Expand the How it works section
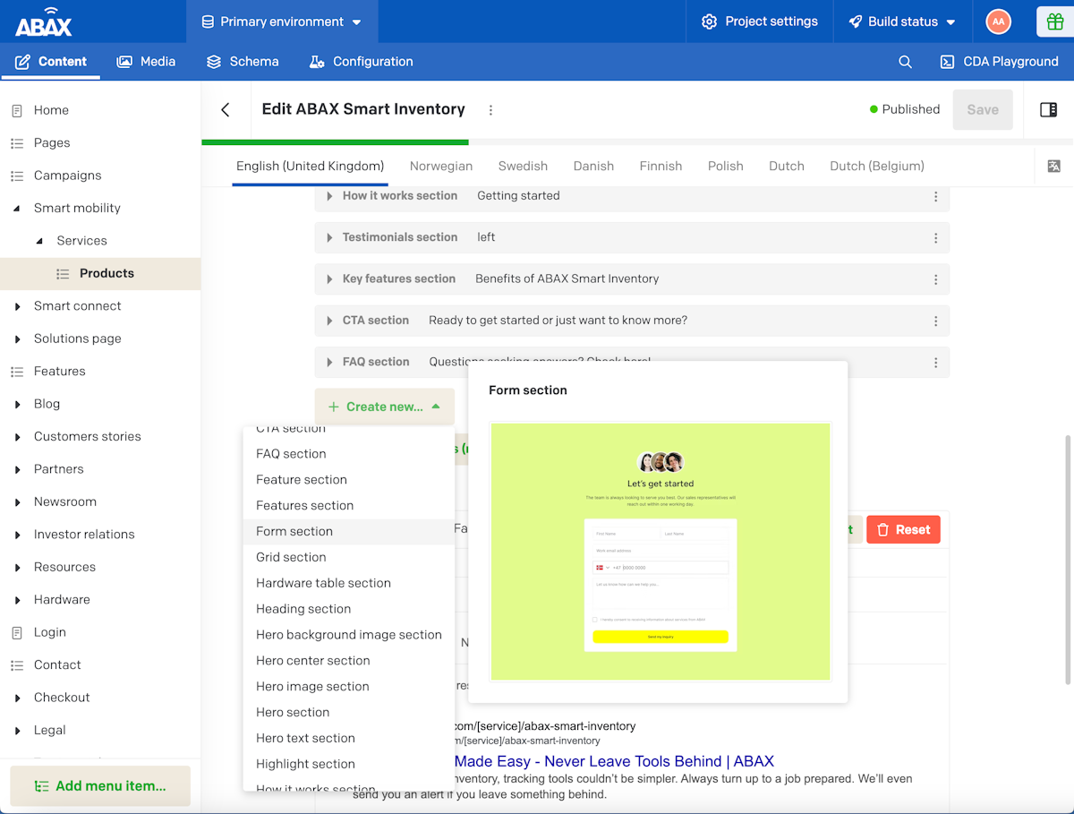The width and height of the screenshot is (1074, 814). (x=329, y=196)
